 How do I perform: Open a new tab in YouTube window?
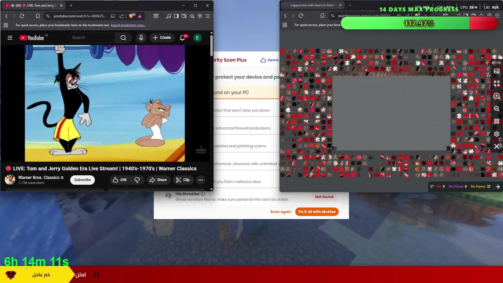pyautogui.click(x=71, y=6)
